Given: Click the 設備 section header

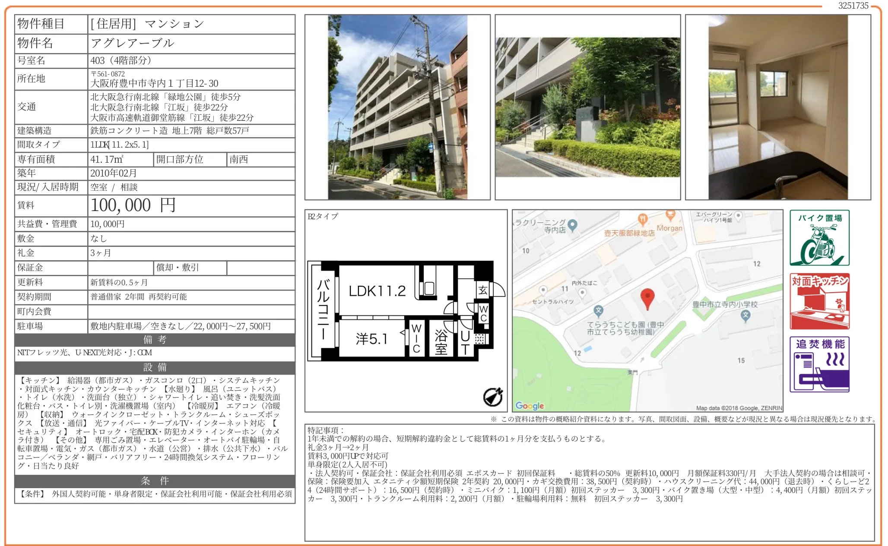Looking at the screenshot, I should 155,367.
